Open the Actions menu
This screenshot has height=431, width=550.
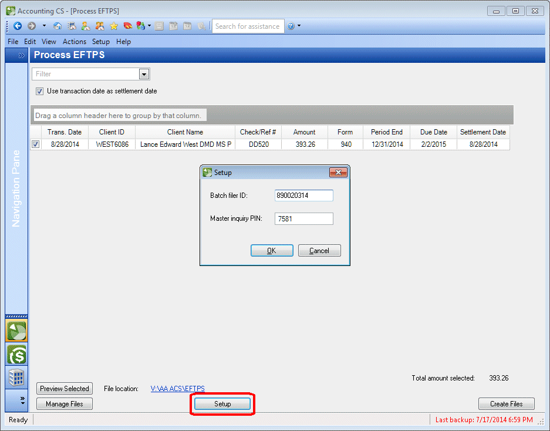coord(74,42)
